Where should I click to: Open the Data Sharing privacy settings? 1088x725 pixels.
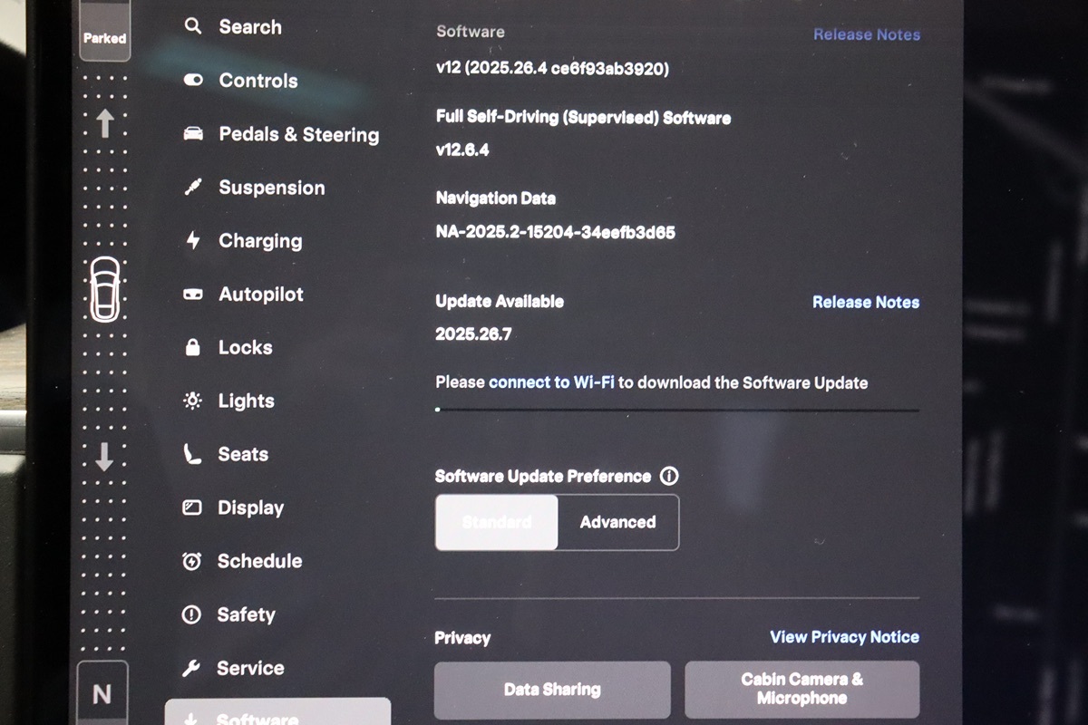(552, 690)
